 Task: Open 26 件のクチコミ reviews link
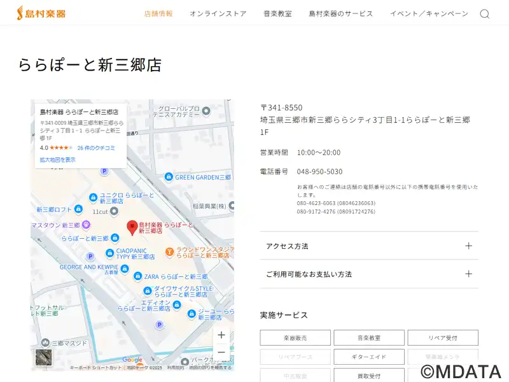click(x=96, y=148)
